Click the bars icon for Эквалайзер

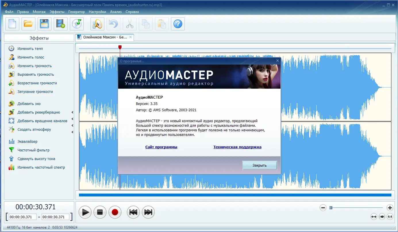pyautogui.click(x=11, y=142)
